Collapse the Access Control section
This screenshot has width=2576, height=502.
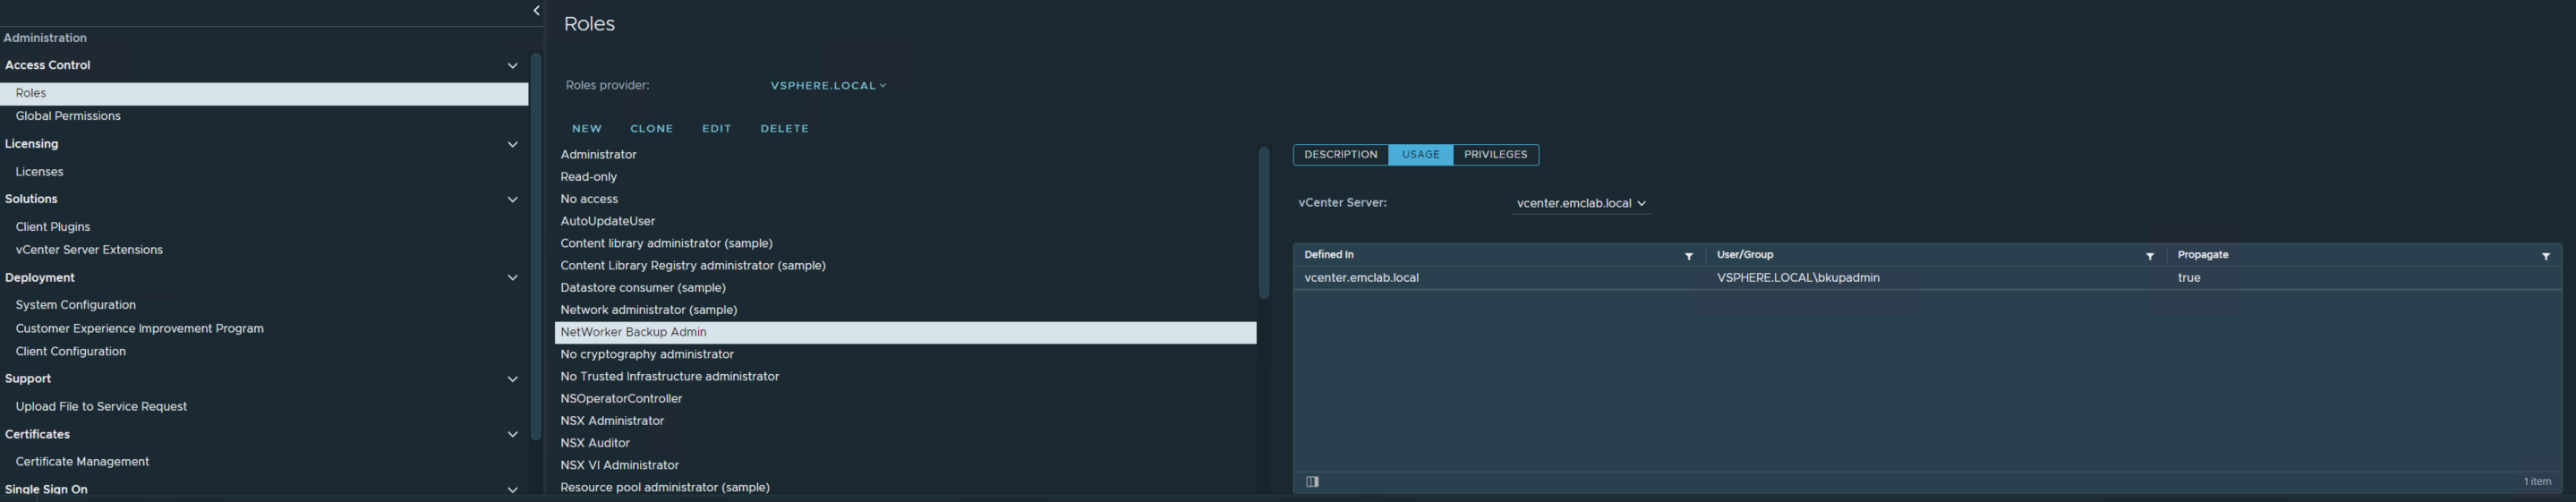[x=512, y=66]
